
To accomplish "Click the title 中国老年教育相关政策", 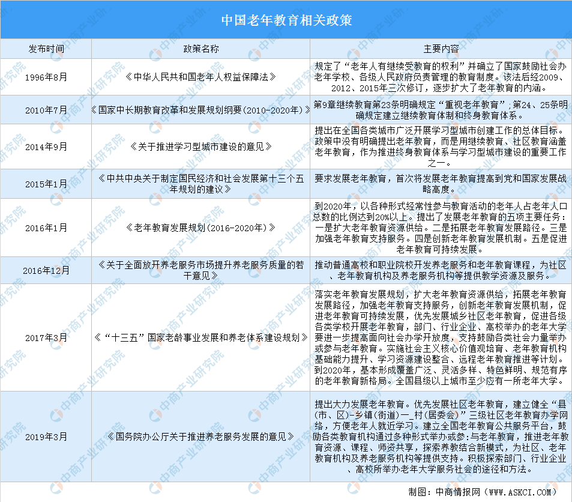I will coord(286,20).
